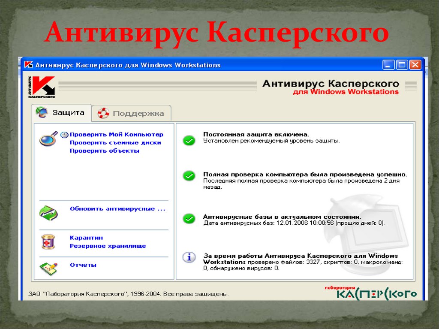Select Проверить съемные диски link
This screenshot has width=439, height=329.
coord(115,143)
